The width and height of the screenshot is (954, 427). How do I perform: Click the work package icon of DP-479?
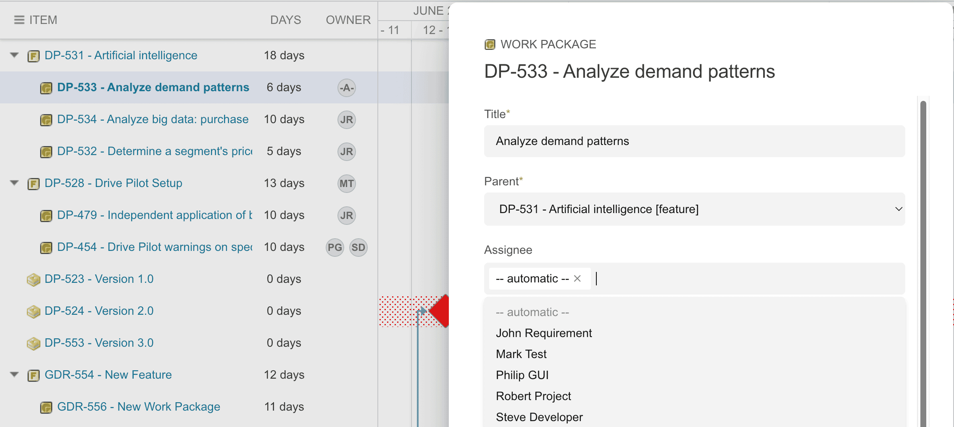click(46, 216)
